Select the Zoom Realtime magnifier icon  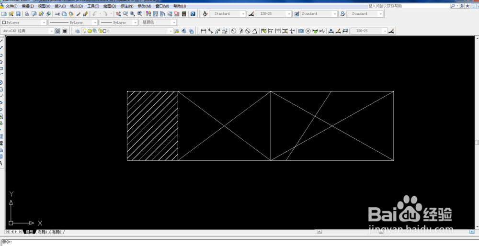[x=125, y=14]
